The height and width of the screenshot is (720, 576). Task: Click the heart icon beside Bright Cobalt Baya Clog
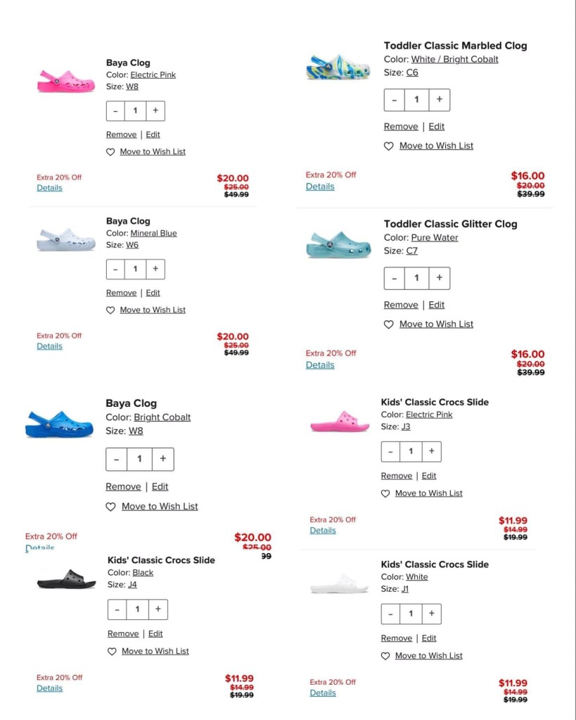(x=110, y=507)
